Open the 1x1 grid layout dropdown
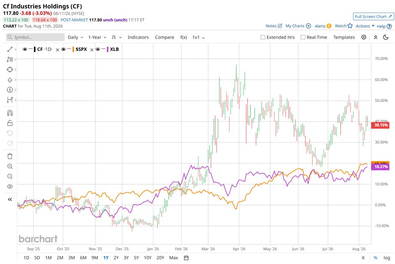This screenshot has width=395, height=264. tap(198, 37)
